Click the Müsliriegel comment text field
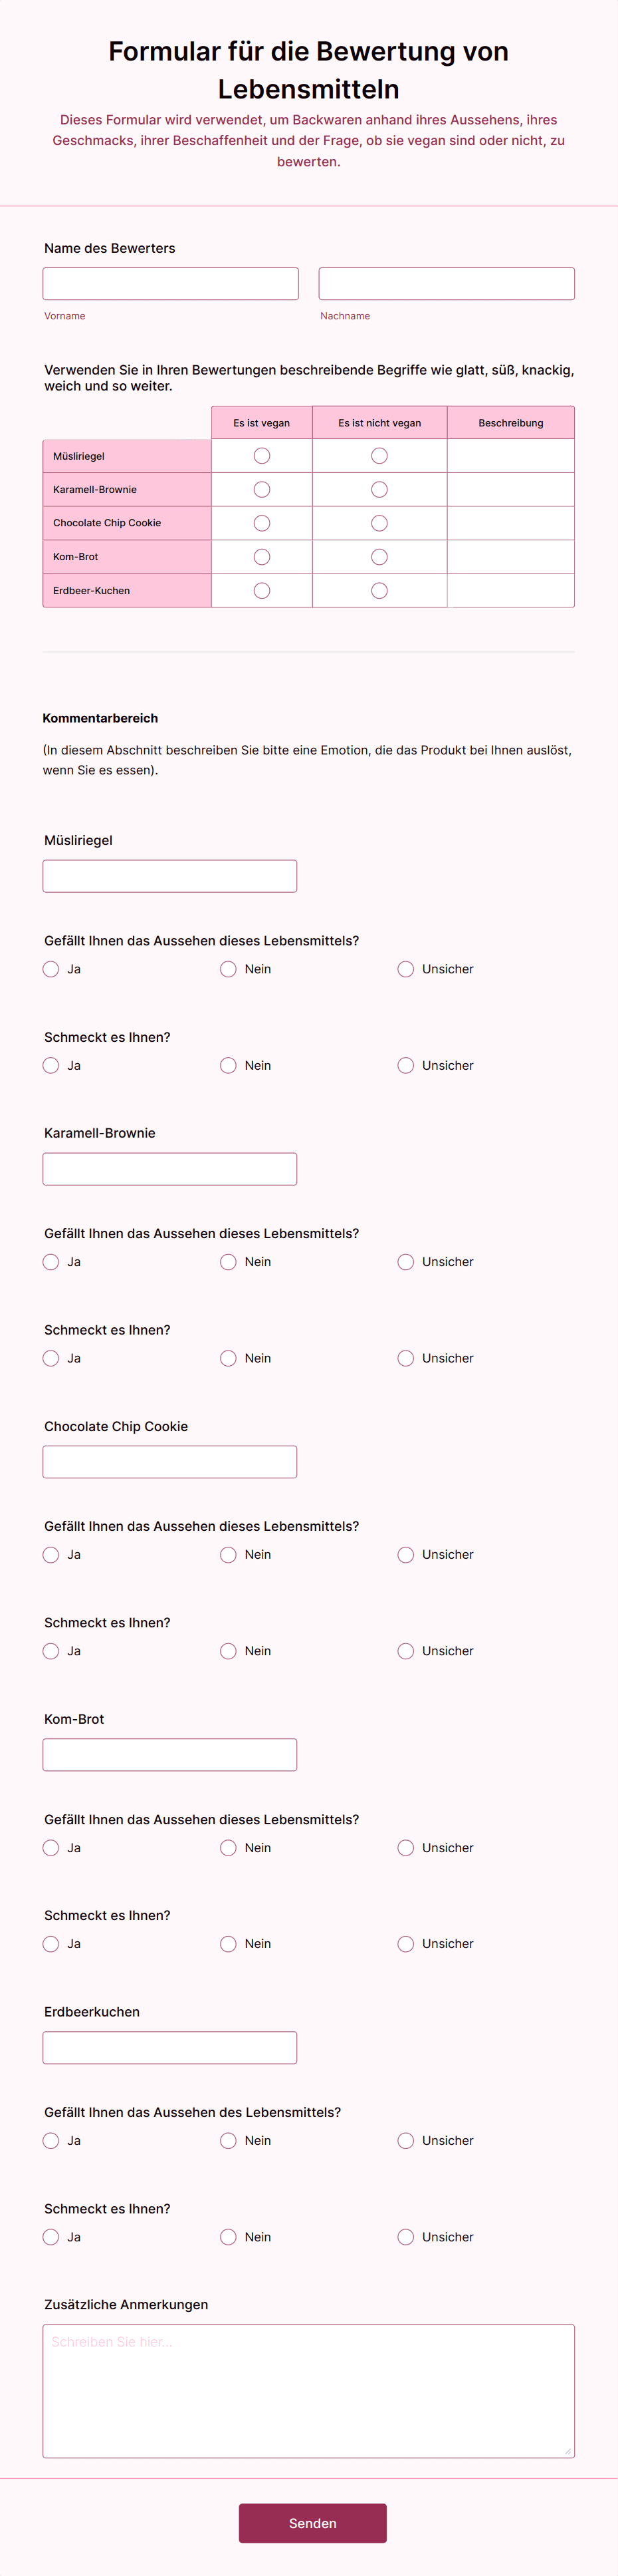The height and width of the screenshot is (2576, 618). pos(169,876)
